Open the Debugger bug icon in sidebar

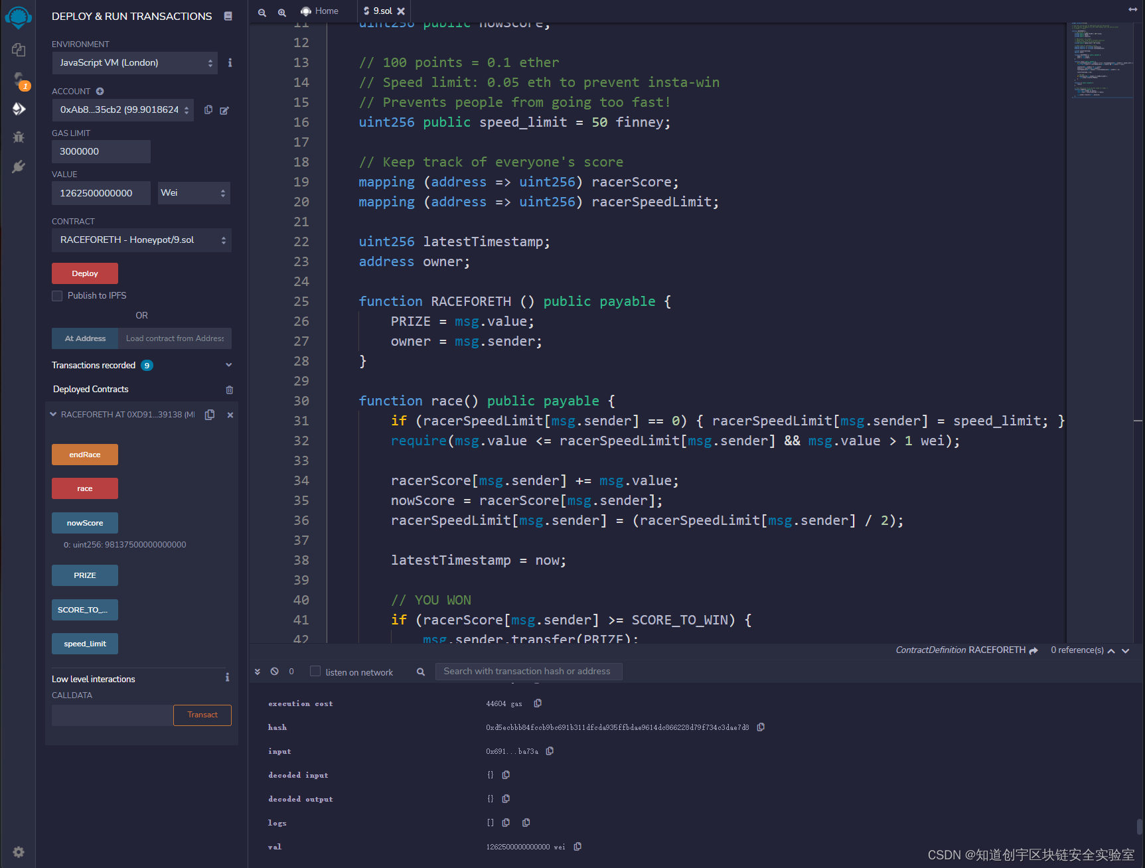coord(19,137)
